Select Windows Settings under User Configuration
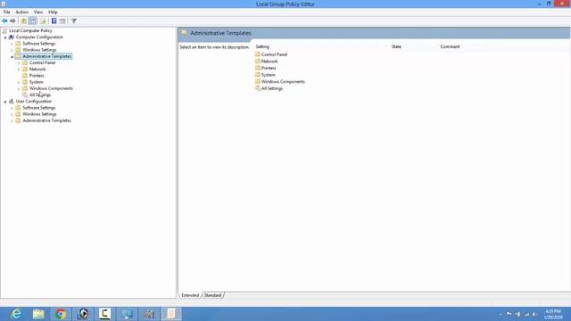The height and width of the screenshot is (321, 571). [x=39, y=114]
